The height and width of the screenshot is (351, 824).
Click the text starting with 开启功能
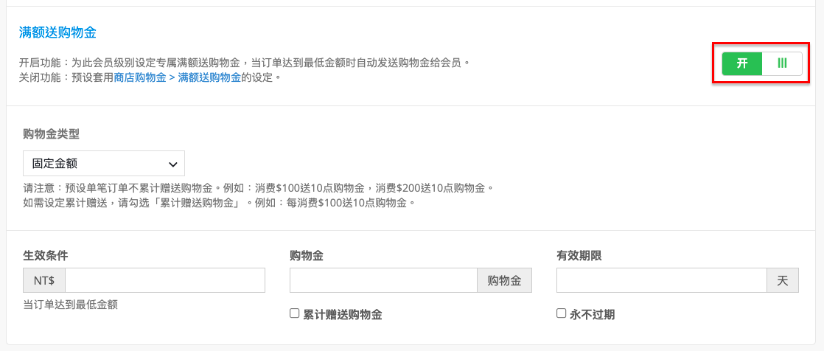pos(244,63)
